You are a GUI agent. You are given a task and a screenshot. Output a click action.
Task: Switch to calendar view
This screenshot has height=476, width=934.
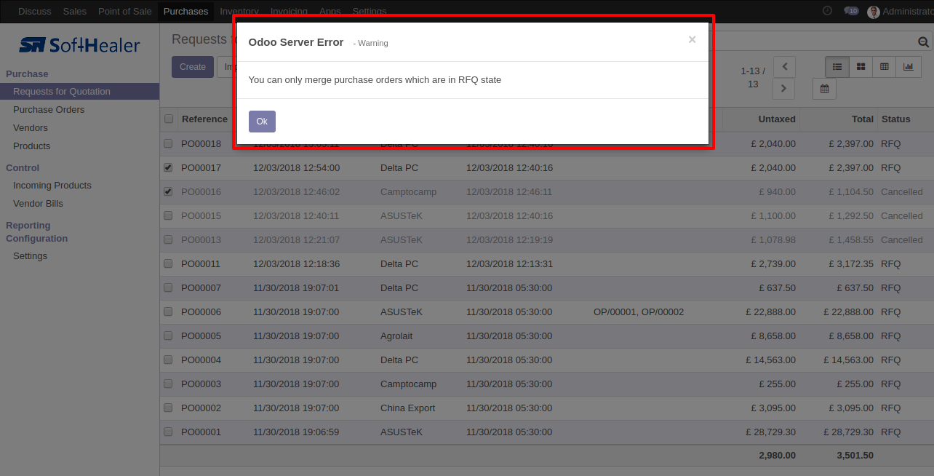pyautogui.click(x=824, y=89)
